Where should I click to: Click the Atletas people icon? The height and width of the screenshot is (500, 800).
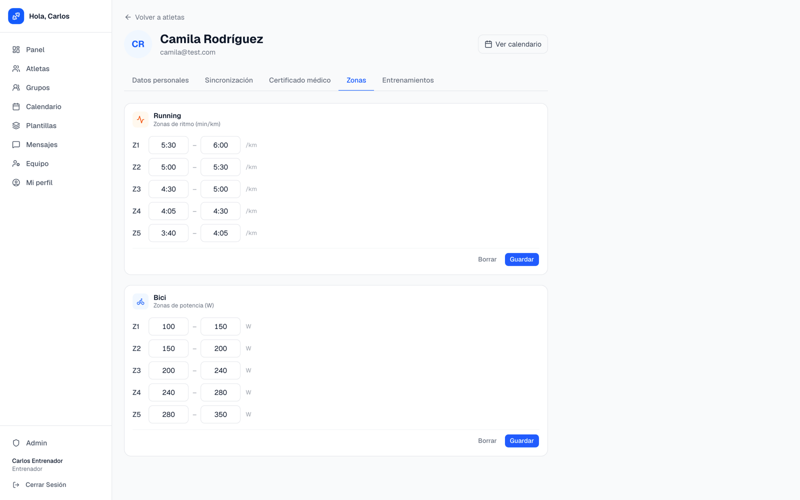pos(16,68)
